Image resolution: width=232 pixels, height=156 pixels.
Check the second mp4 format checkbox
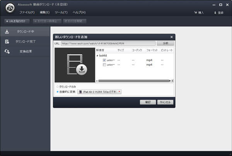[x=104, y=65]
